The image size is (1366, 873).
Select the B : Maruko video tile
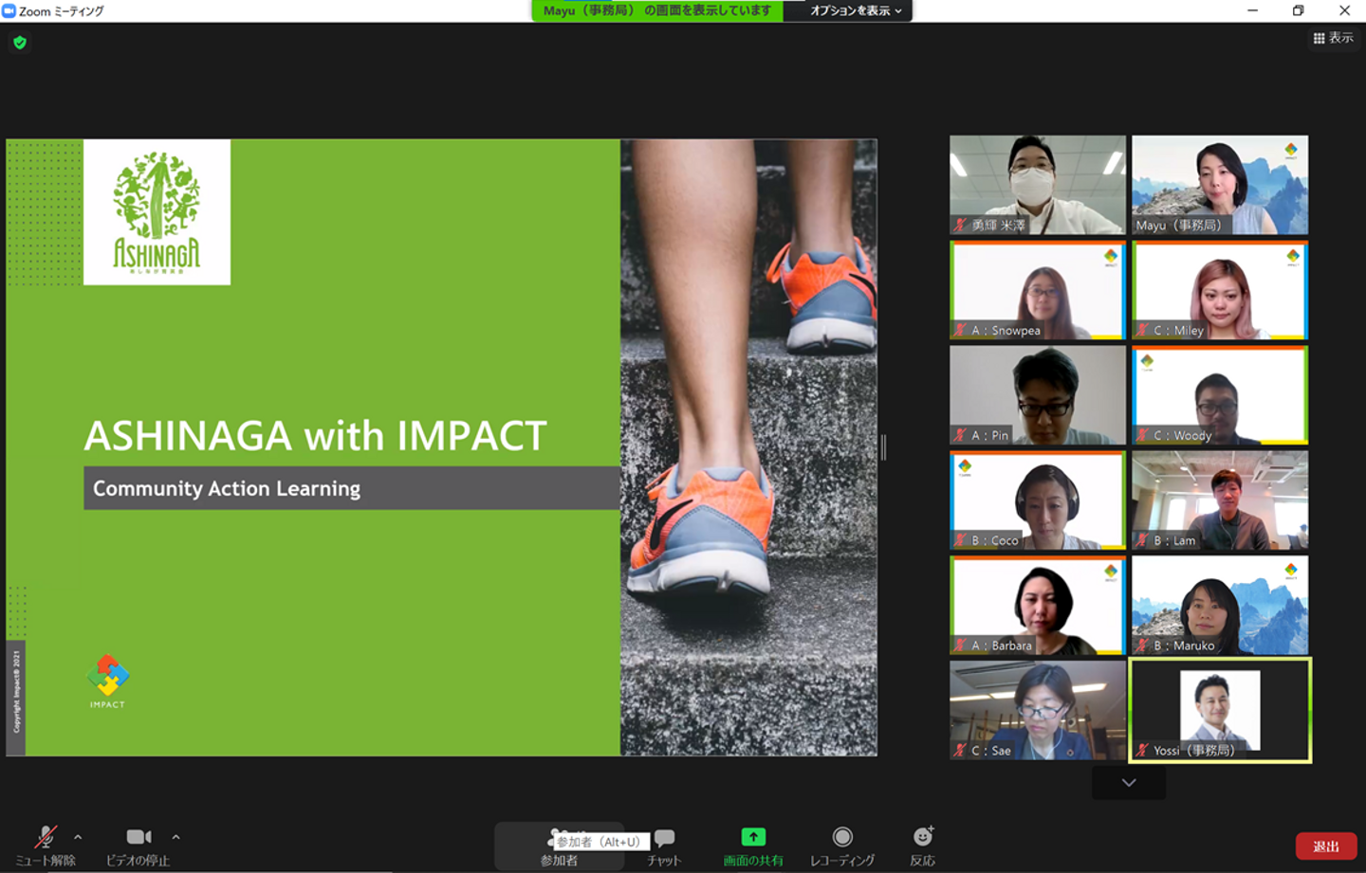click(1220, 606)
